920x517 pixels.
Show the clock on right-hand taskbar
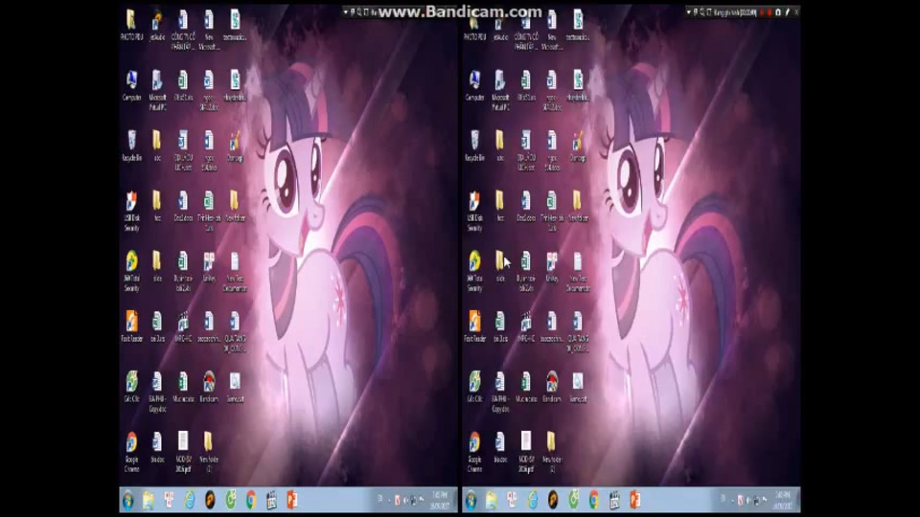click(783, 501)
